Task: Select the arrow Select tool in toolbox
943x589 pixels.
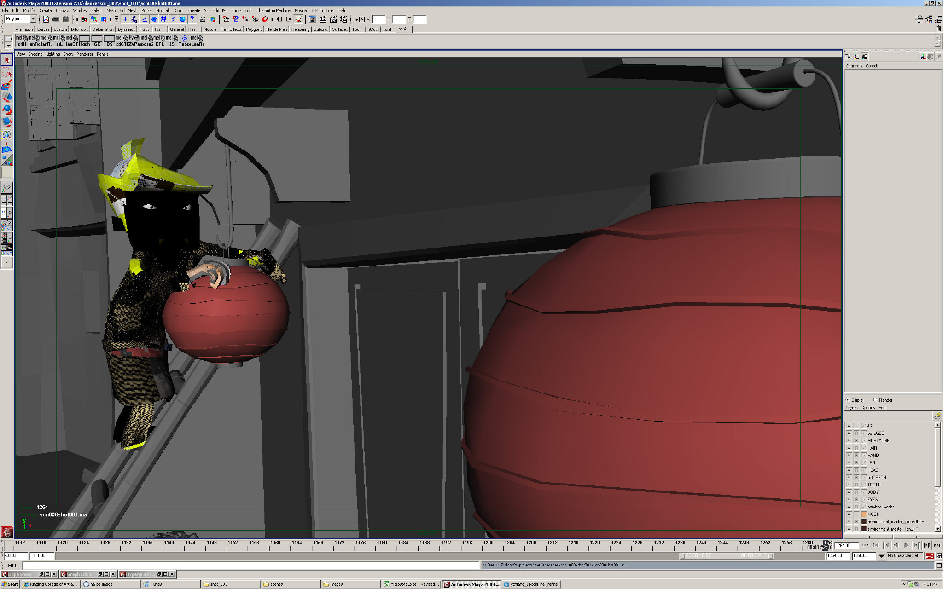Action: pyautogui.click(x=6, y=60)
